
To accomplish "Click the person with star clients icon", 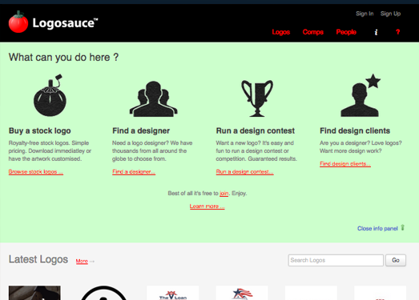I will click(x=361, y=95).
